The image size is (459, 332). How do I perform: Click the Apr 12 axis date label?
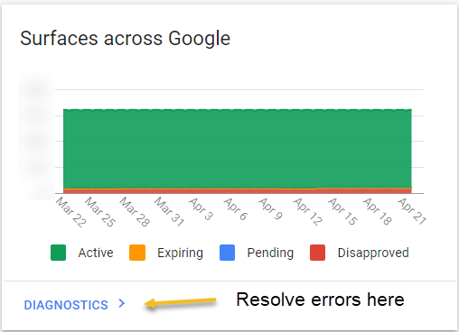coord(308,212)
